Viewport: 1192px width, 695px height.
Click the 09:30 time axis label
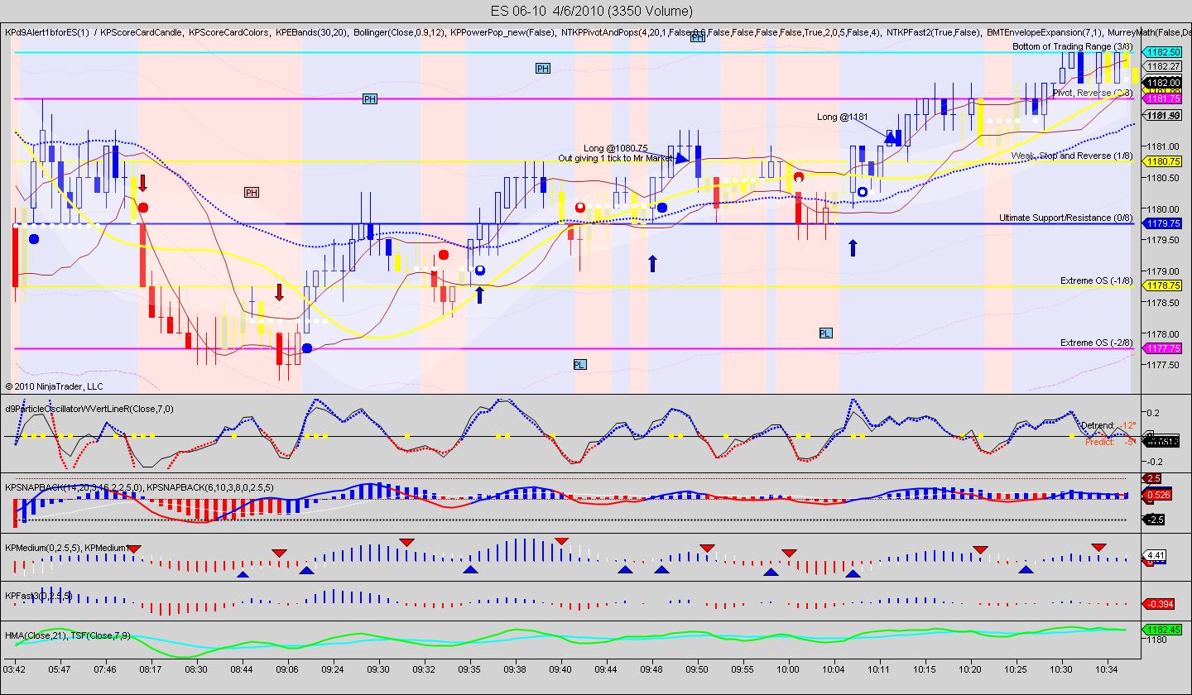378,668
